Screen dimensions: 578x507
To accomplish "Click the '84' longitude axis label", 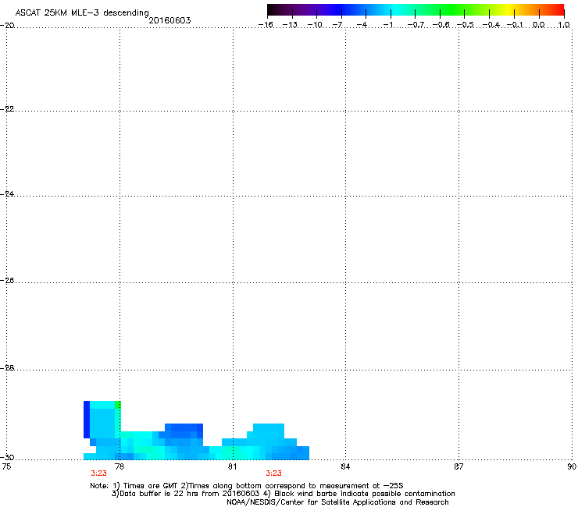I will (345, 466).
